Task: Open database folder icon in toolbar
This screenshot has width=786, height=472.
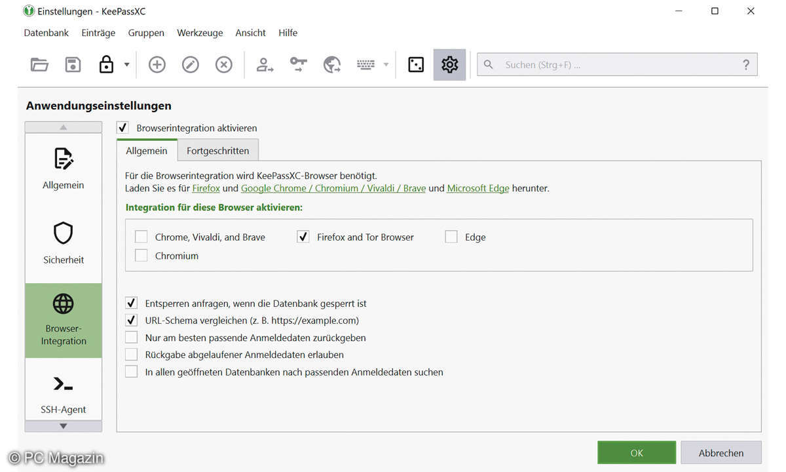Action: tap(39, 65)
